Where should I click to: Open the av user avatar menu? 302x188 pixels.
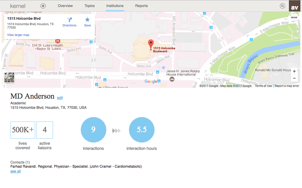click(294, 6)
